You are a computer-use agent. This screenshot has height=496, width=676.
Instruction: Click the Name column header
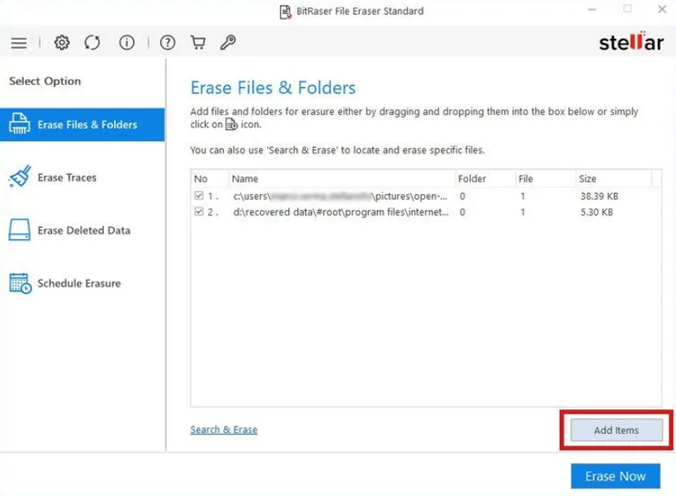(342, 178)
